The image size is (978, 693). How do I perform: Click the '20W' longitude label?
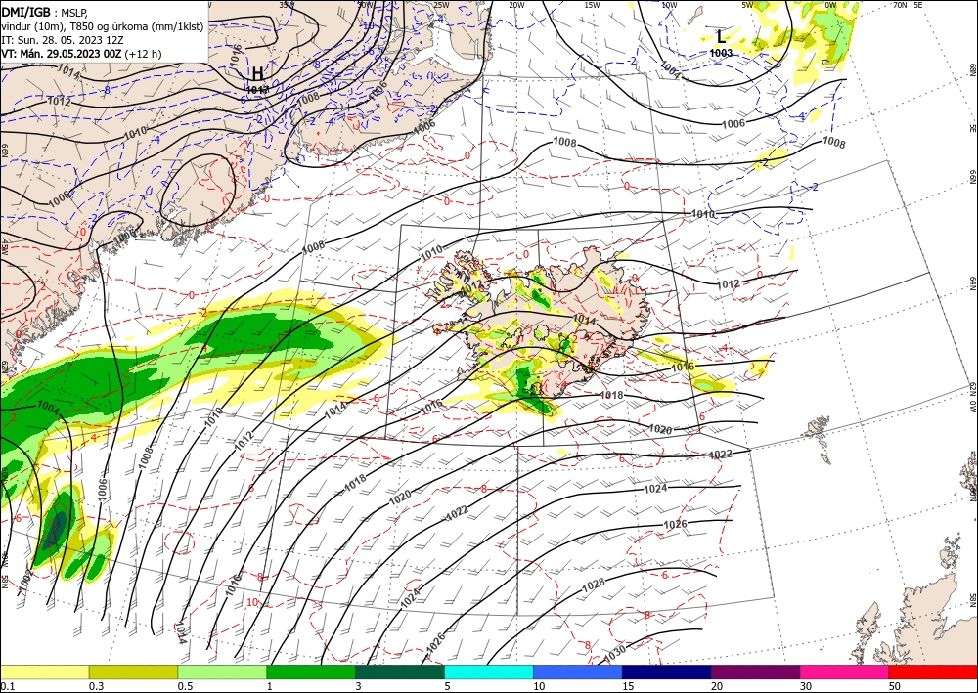(x=516, y=5)
